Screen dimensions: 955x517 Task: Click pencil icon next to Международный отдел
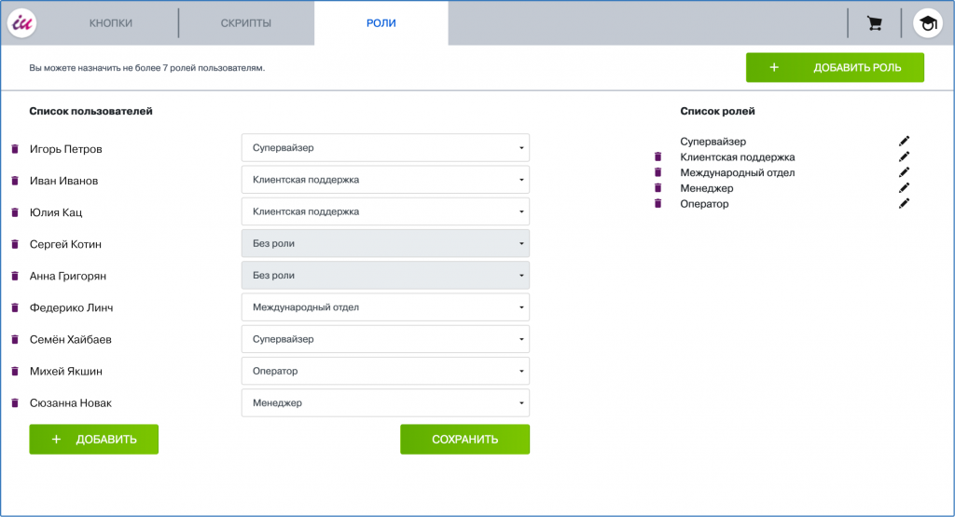(904, 172)
